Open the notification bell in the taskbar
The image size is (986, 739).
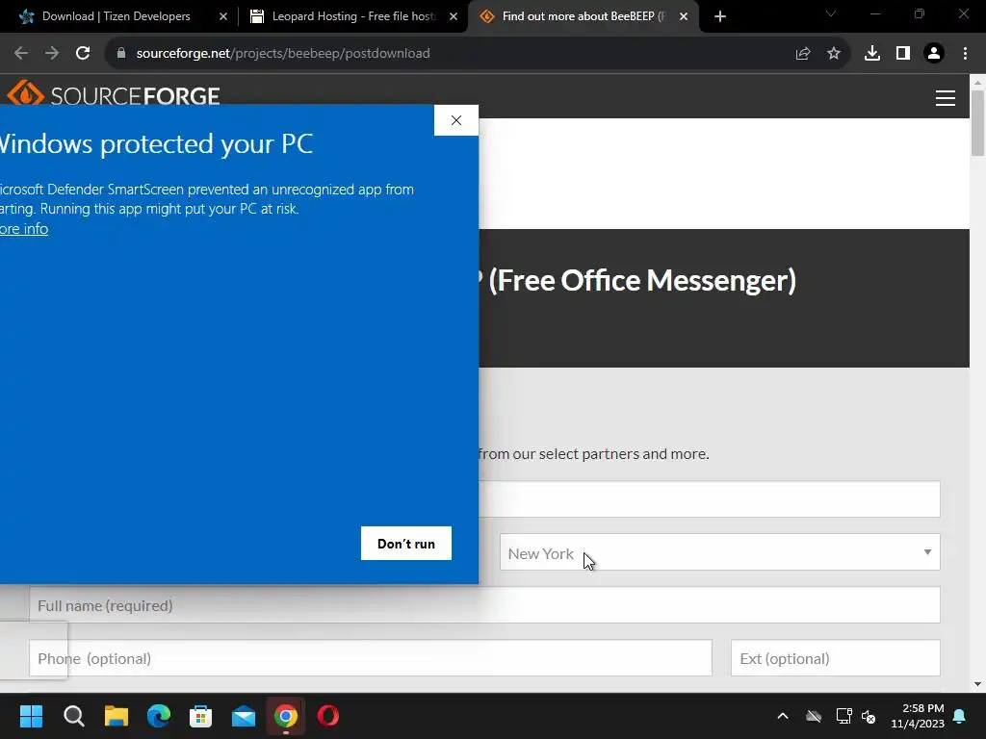click(960, 716)
